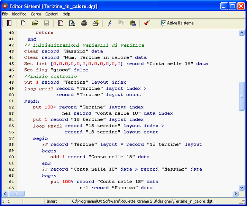Click "end" keyword on line 61

(46, 163)
